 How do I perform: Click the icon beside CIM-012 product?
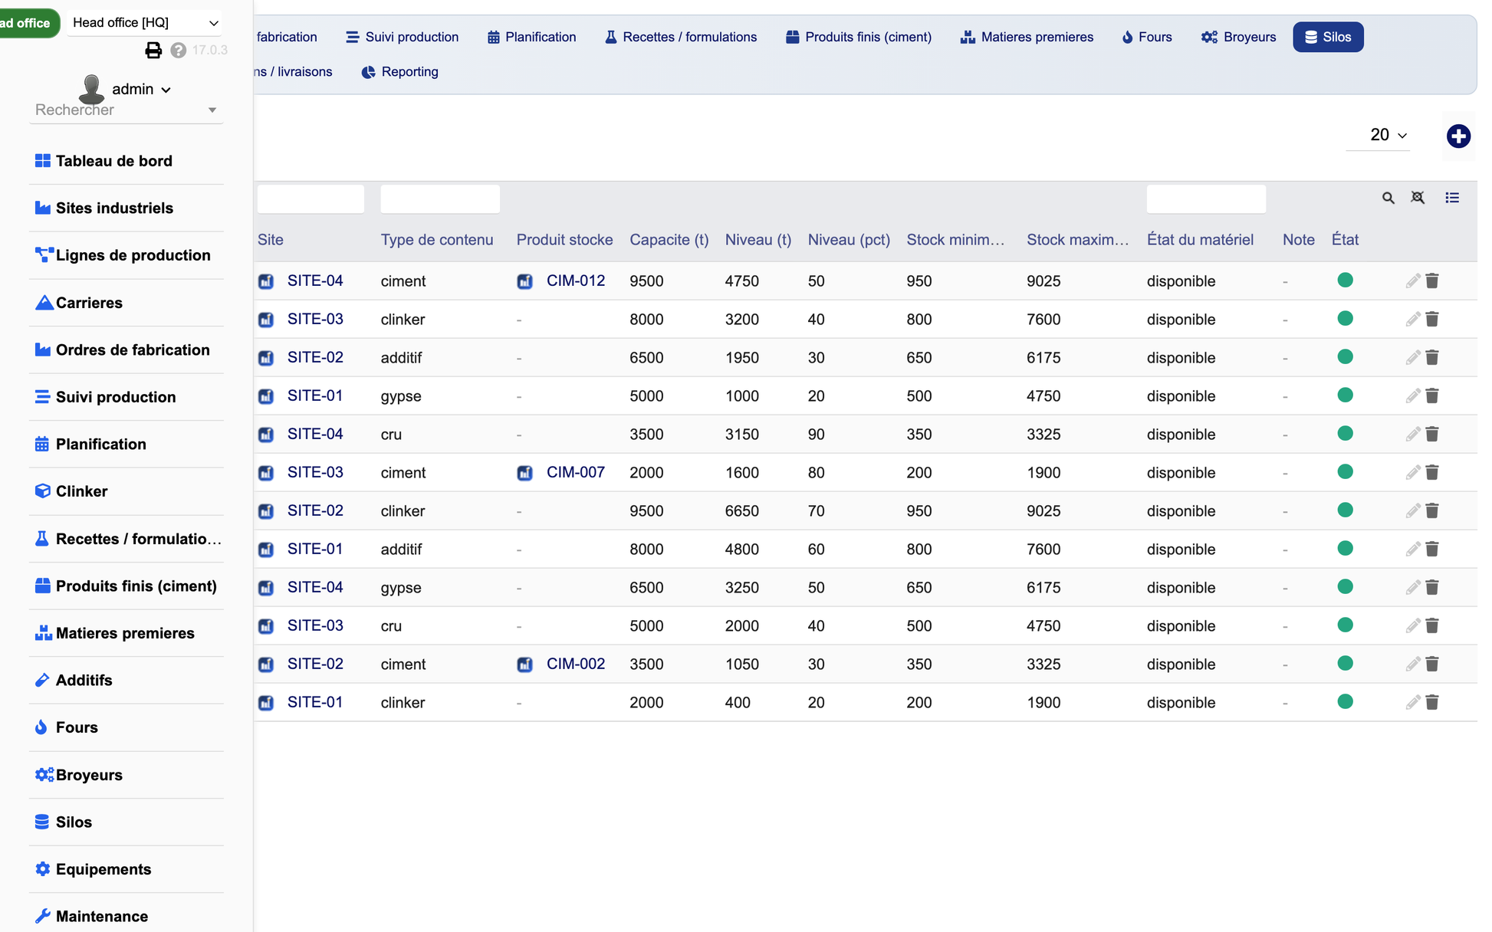[524, 281]
